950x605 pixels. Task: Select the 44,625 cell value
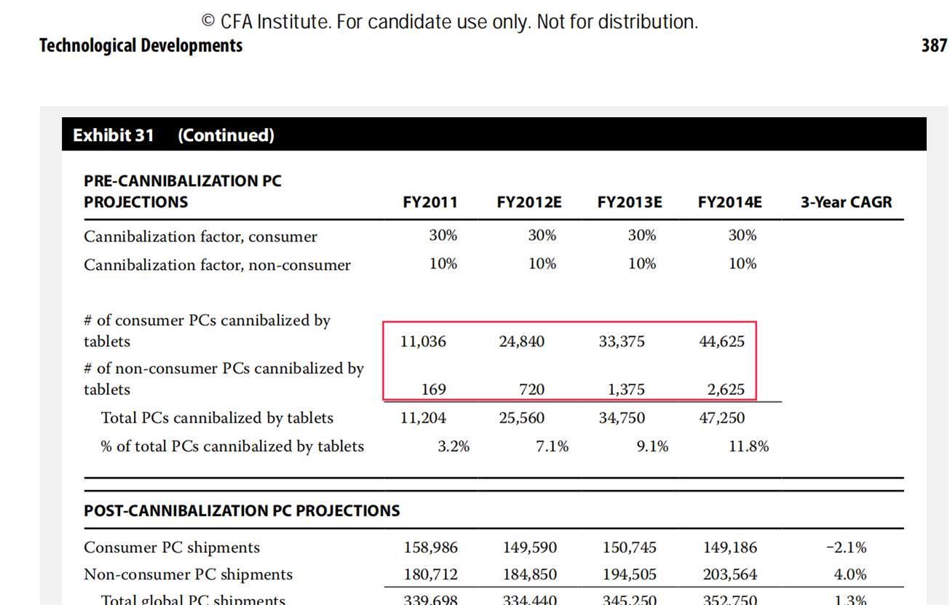(721, 342)
